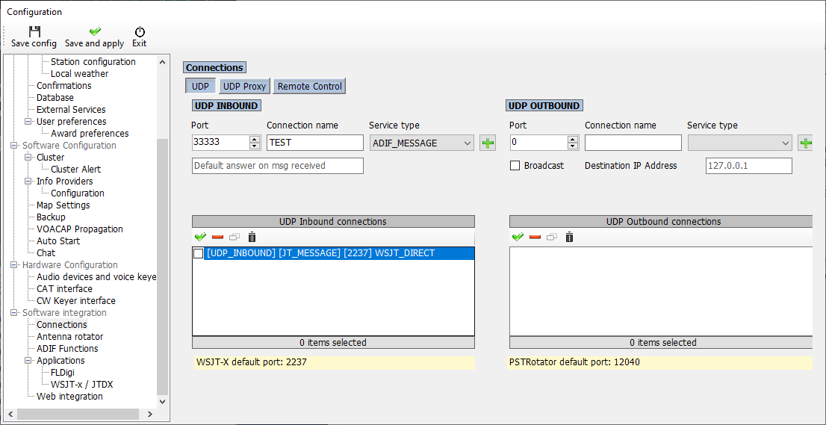Screen dimensions: 826x425
Task: Open Local weather in tree
Action: tap(80, 74)
